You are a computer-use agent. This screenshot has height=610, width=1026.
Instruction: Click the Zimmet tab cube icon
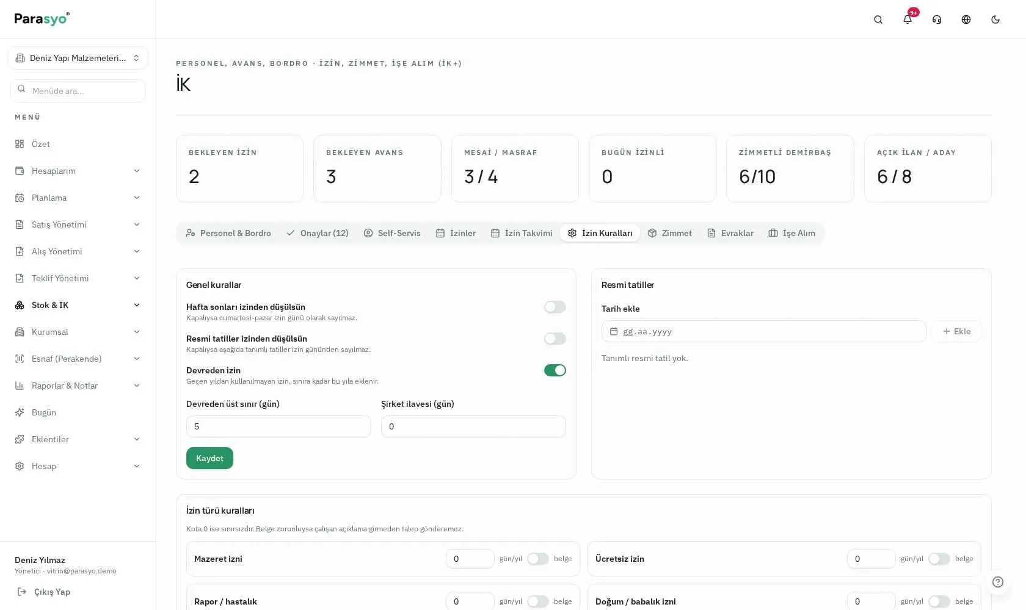click(x=652, y=233)
